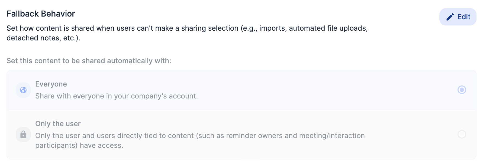Select the Everyone label text
The height and width of the screenshot is (166, 483).
[x=51, y=84]
